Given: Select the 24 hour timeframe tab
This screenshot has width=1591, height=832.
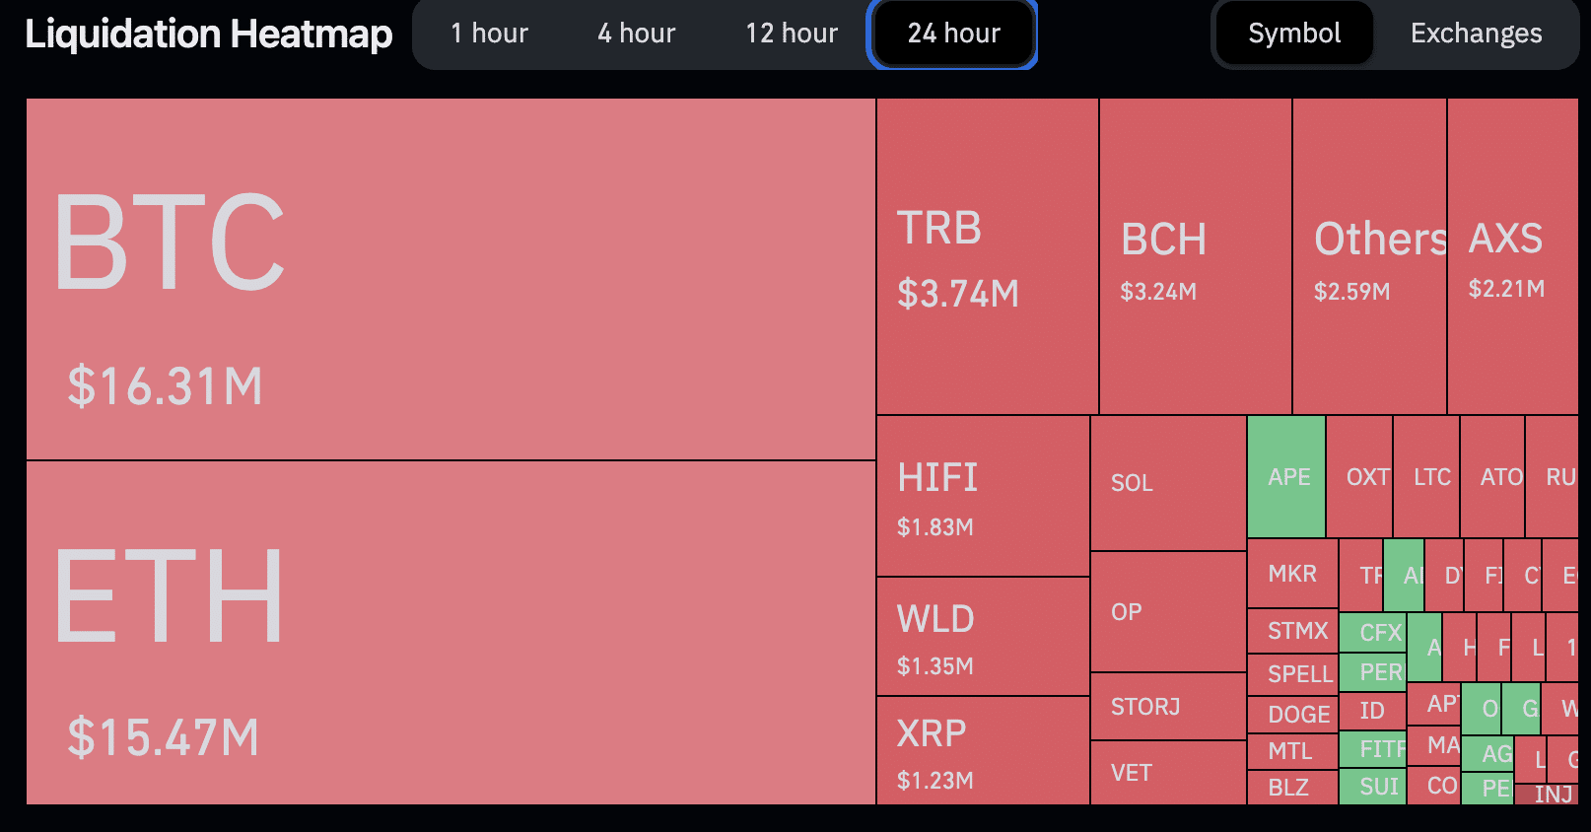Looking at the screenshot, I should [953, 34].
